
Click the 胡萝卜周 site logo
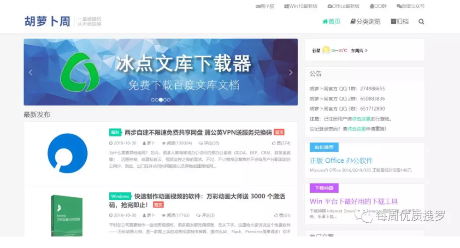(47, 21)
